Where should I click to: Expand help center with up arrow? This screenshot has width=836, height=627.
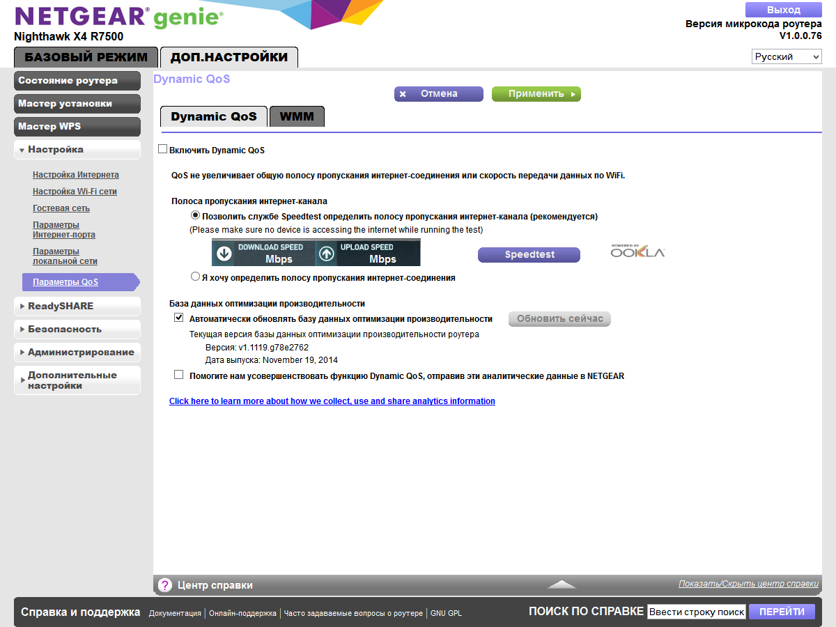pos(562,585)
